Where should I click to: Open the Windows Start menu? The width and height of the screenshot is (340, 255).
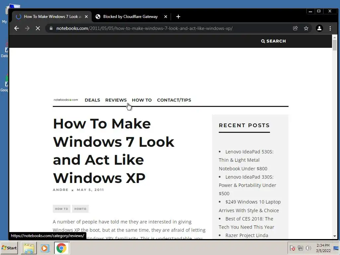[x=9, y=248]
